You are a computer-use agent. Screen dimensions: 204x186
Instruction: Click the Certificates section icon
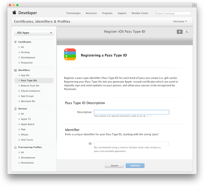pyautogui.click(x=15, y=42)
